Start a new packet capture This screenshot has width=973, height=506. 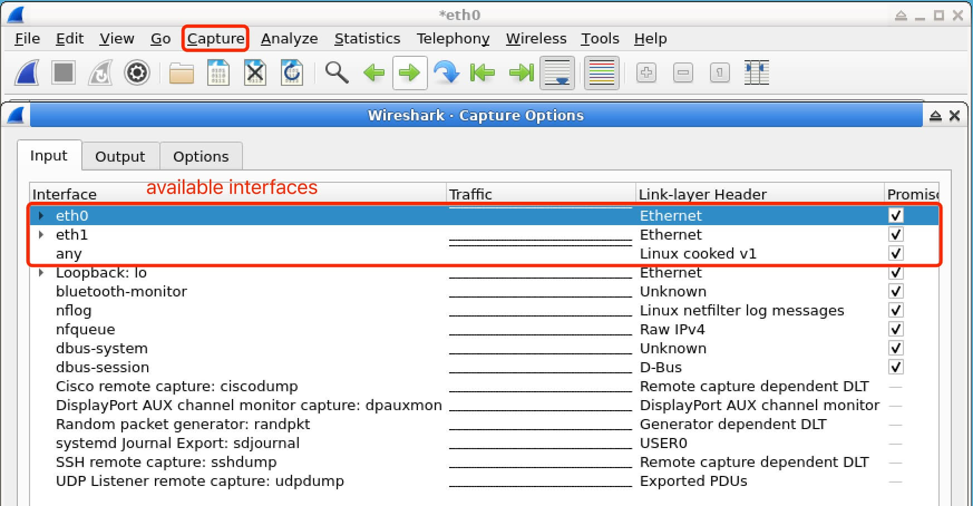click(26, 72)
